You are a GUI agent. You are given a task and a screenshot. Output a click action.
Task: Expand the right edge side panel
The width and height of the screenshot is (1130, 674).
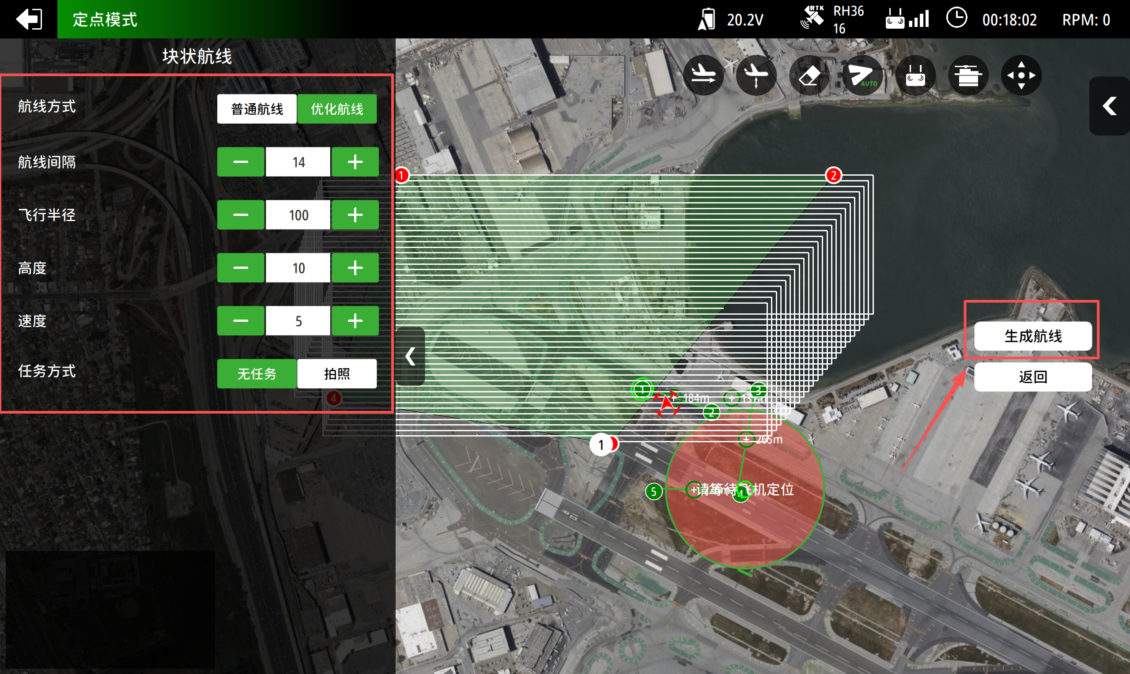click(x=1109, y=106)
